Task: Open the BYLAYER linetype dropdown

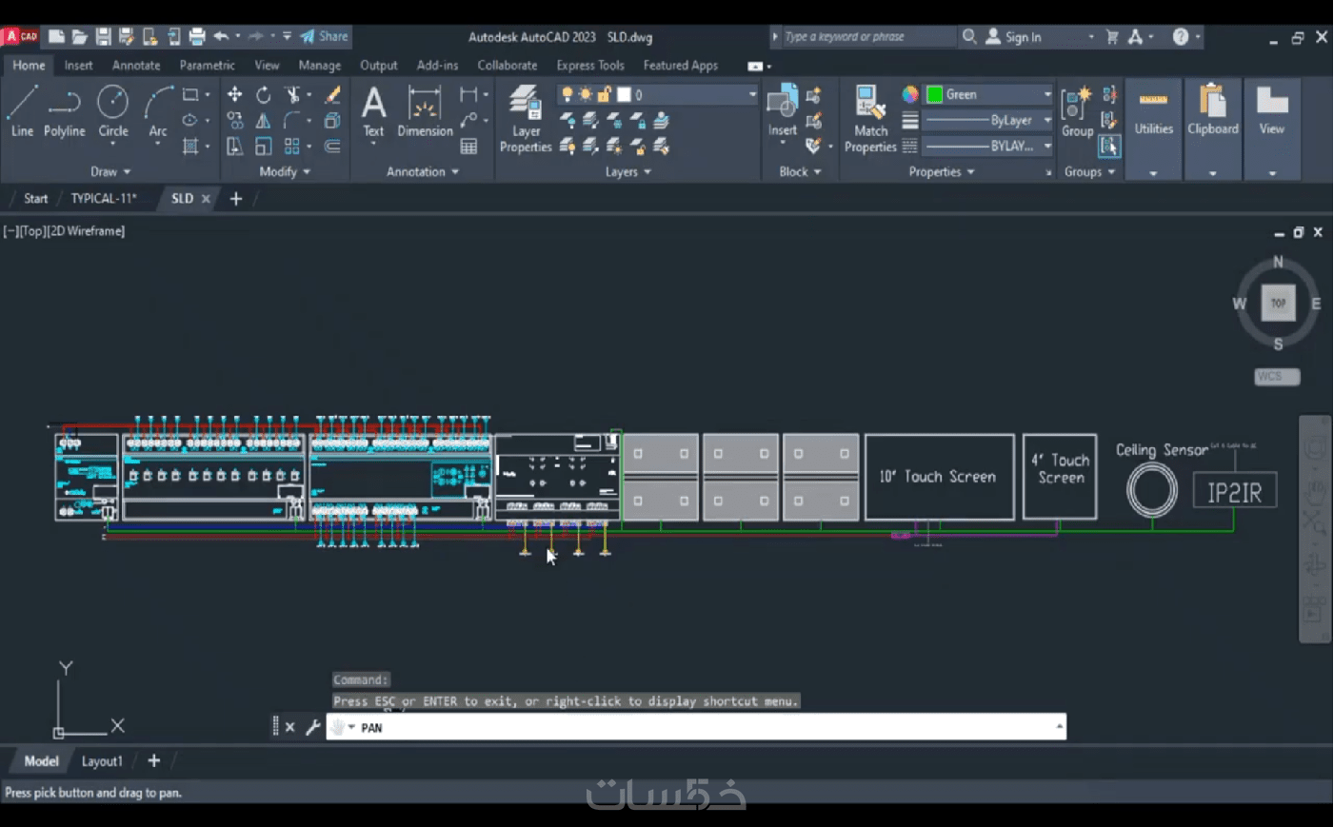Action: (x=989, y=146)
